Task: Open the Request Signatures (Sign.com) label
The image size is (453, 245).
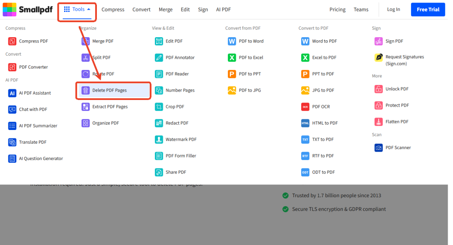Action: coord(405,60)
